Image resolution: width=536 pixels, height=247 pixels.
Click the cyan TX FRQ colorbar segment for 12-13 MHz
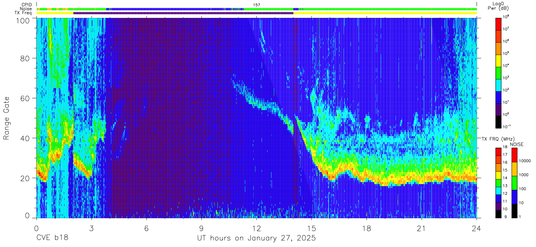[498, 190]
